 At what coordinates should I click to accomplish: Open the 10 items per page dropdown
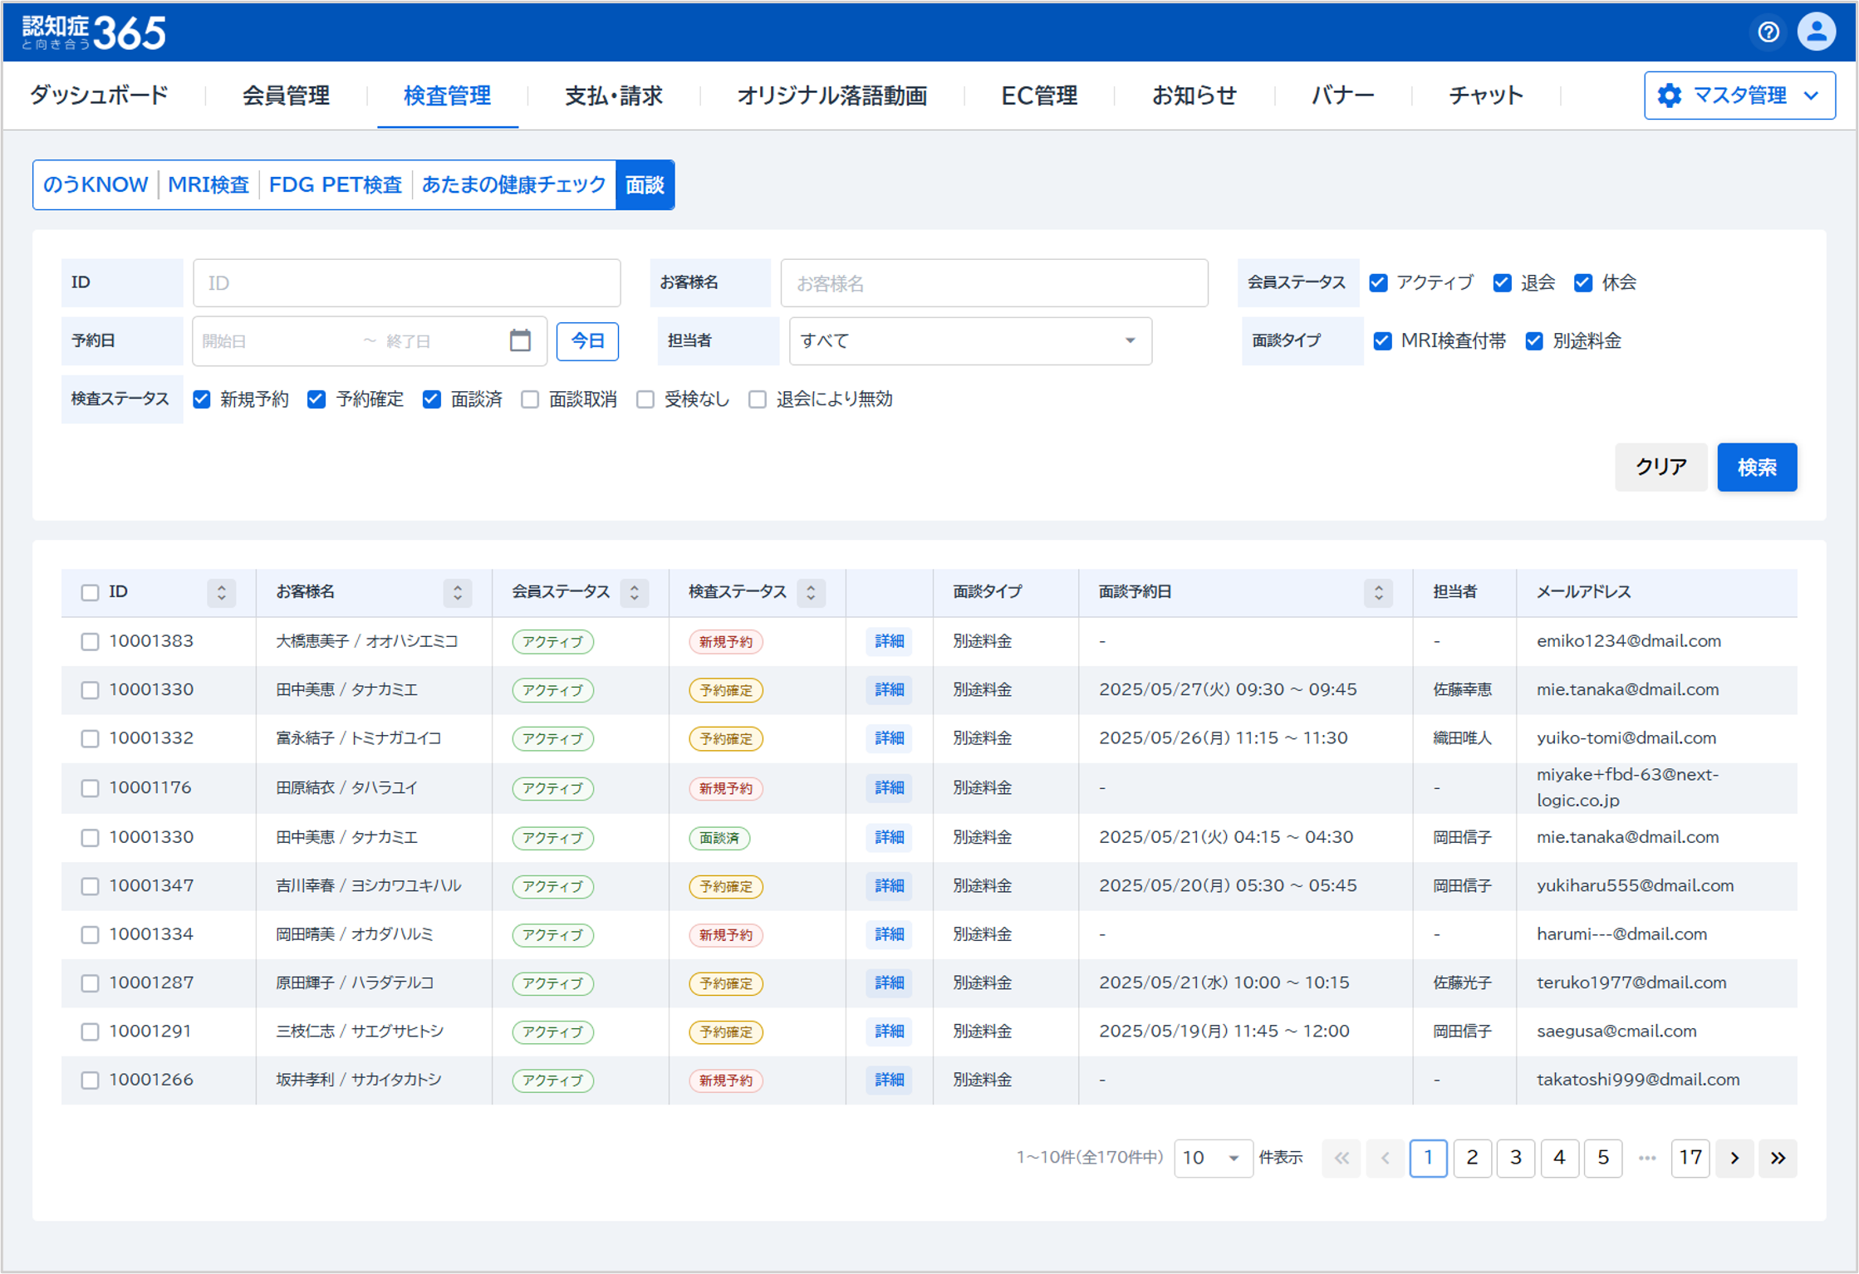(x=1211, y=1158)
